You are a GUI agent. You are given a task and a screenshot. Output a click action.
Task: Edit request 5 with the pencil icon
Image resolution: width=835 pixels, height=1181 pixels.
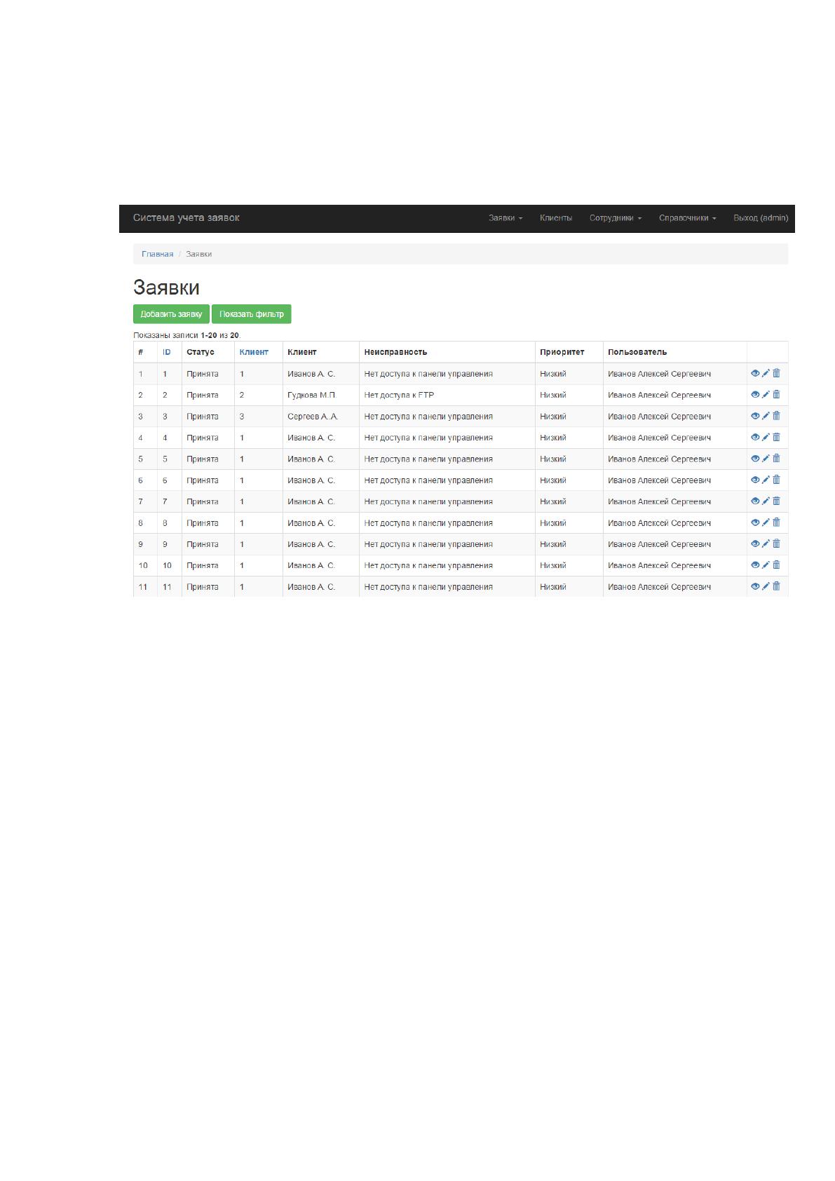766,458
